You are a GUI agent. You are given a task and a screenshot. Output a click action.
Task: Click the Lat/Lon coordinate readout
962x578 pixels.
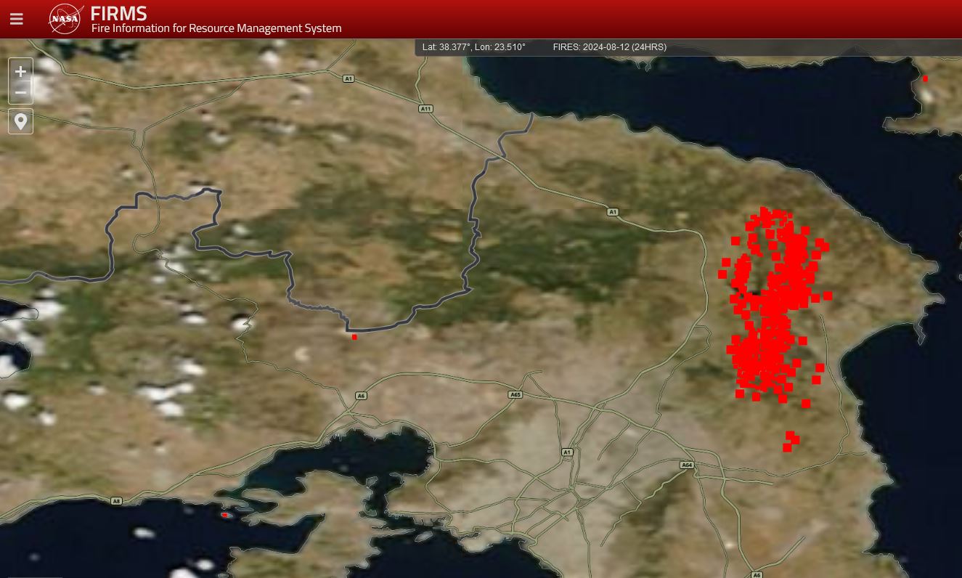click(473, 47)
